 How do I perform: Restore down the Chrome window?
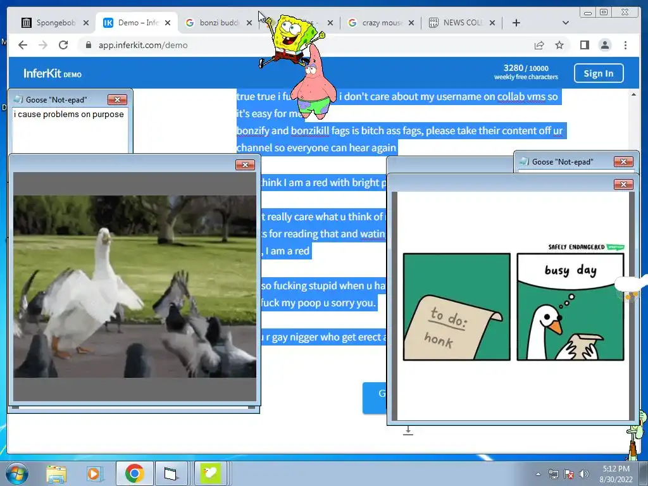click(604, 12)
